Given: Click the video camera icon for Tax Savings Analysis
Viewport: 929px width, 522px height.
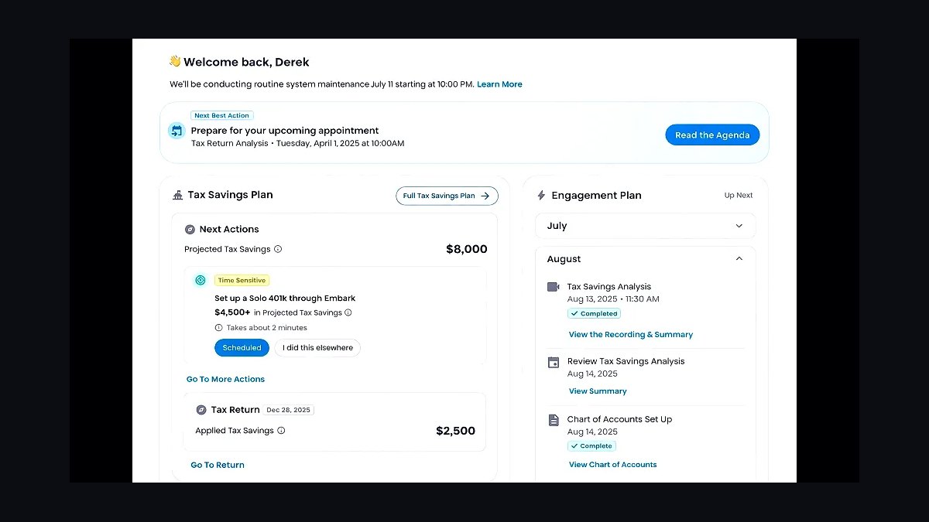Looking at the screenshot, I should click(554, 287).
